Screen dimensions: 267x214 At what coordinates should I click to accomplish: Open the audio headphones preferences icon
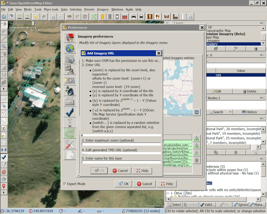click(x=70, y=91)
